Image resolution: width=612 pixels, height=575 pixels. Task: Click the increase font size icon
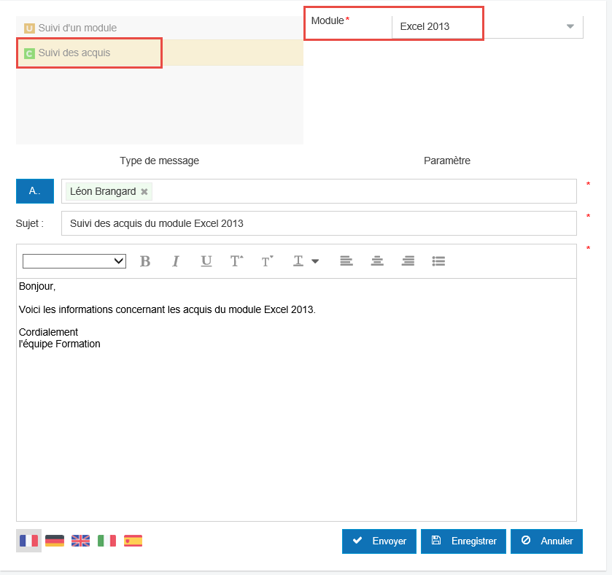236,261
